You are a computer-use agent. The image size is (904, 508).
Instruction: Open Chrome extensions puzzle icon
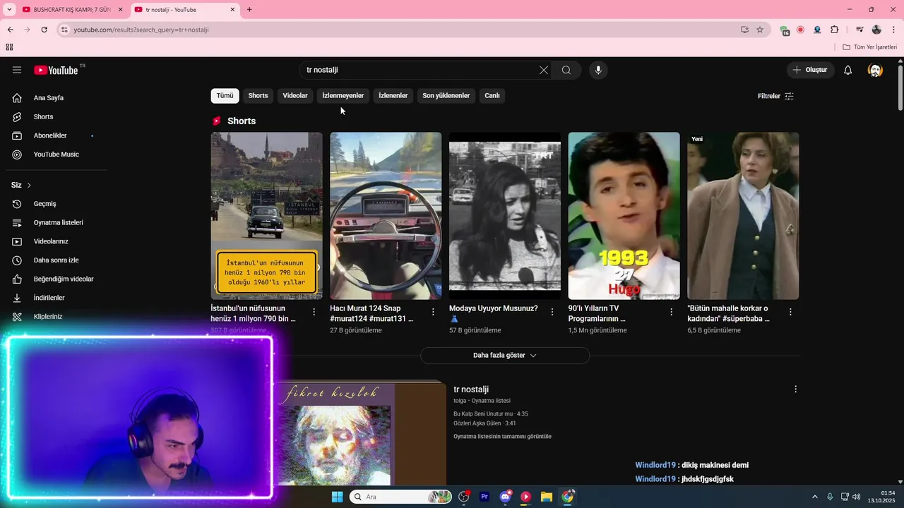[x=835, y=30]
